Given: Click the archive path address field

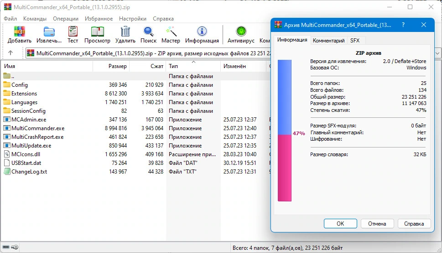Looking at the screenshot, I should click(x=148, y=53).
